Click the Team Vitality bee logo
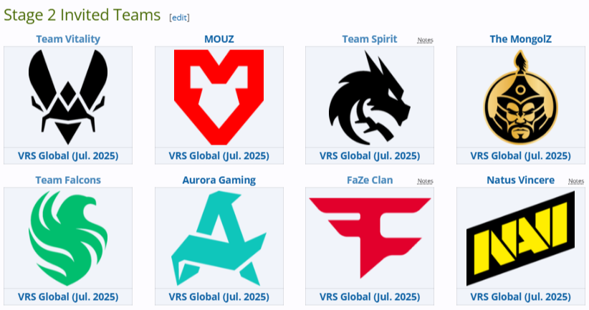 (68, 97)
